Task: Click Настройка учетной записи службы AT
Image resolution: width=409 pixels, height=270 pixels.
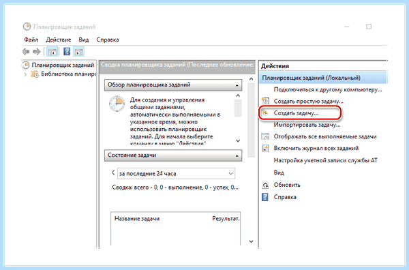Action: 326,160
